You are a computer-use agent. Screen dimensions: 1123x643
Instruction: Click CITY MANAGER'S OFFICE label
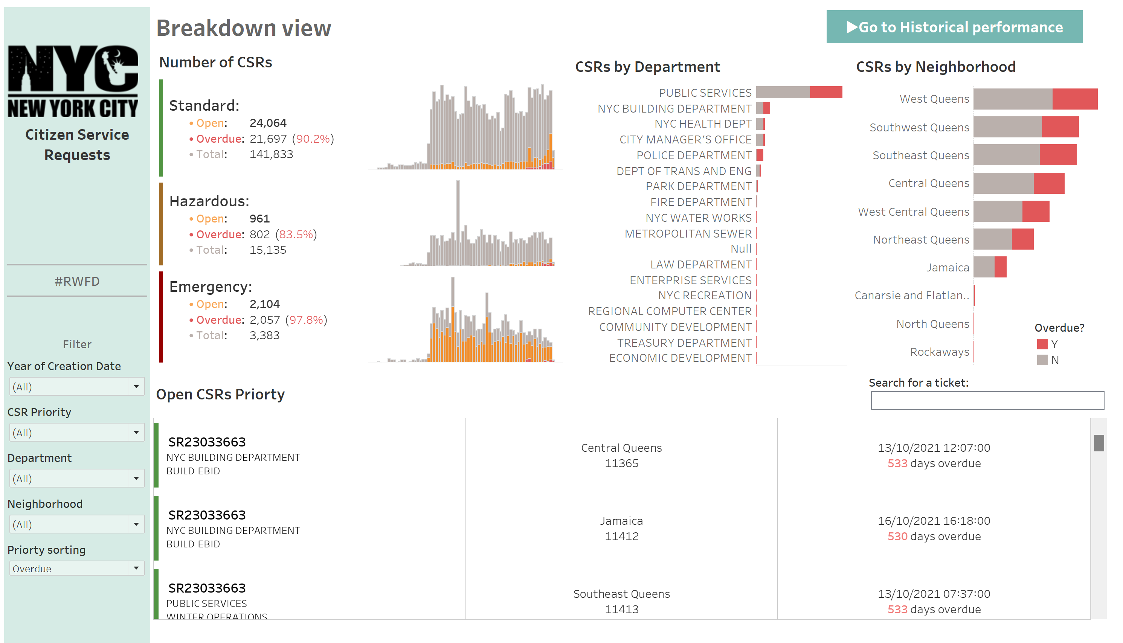click(x=685, y=140)
